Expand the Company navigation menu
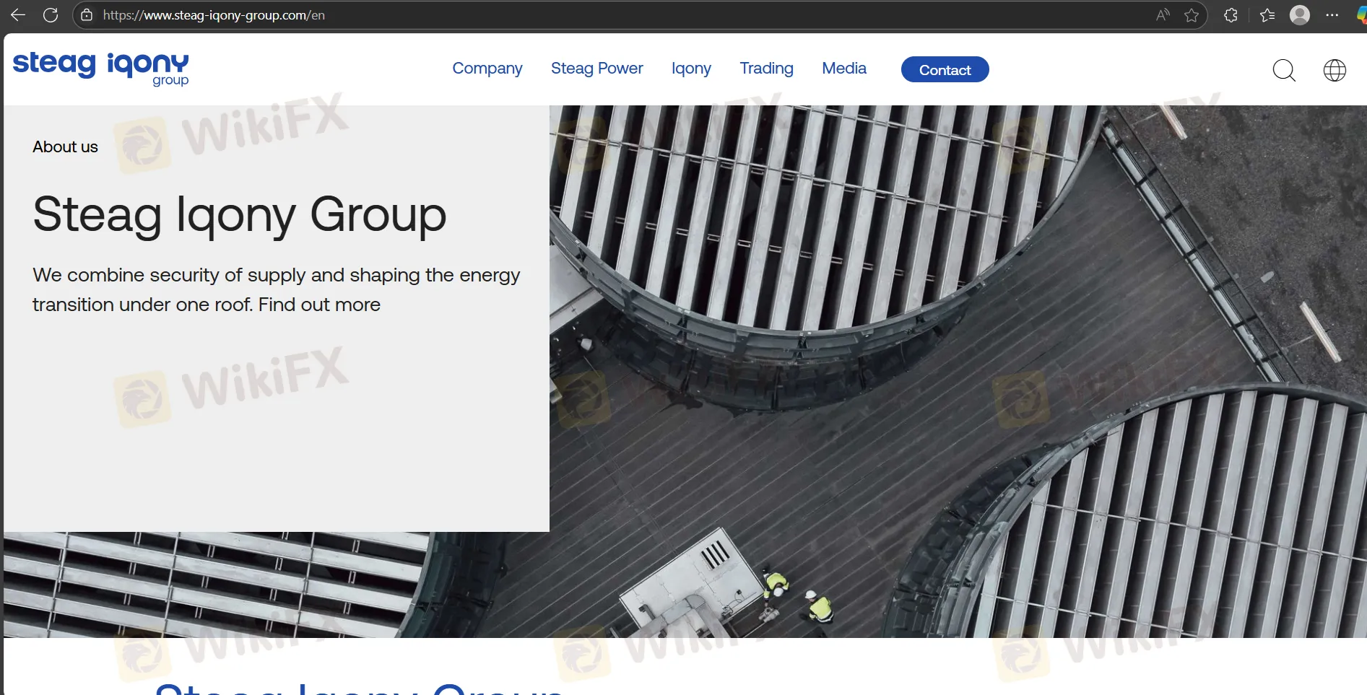This screenshot has height=695, width=1367. [x=487, y=69]
